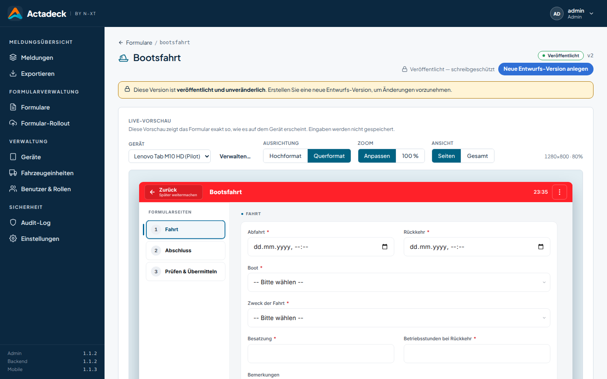Expand the Boot selection dropdown
607x379 pixels.
pyautogui.click(x=399, y=282)
